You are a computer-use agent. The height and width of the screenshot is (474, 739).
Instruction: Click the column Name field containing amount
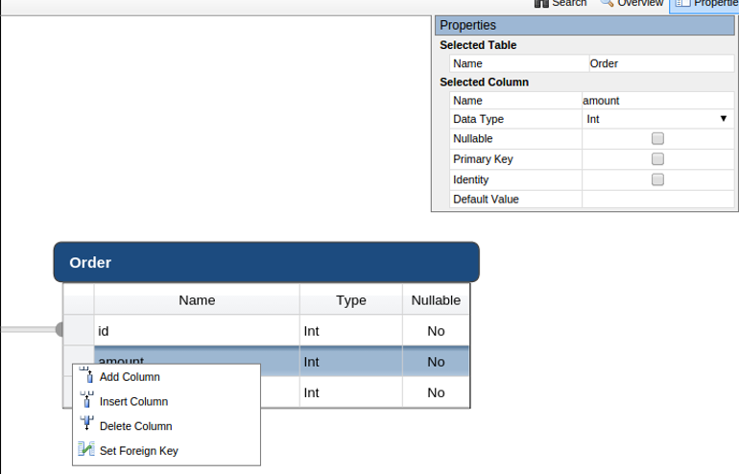tap(657, 101)
